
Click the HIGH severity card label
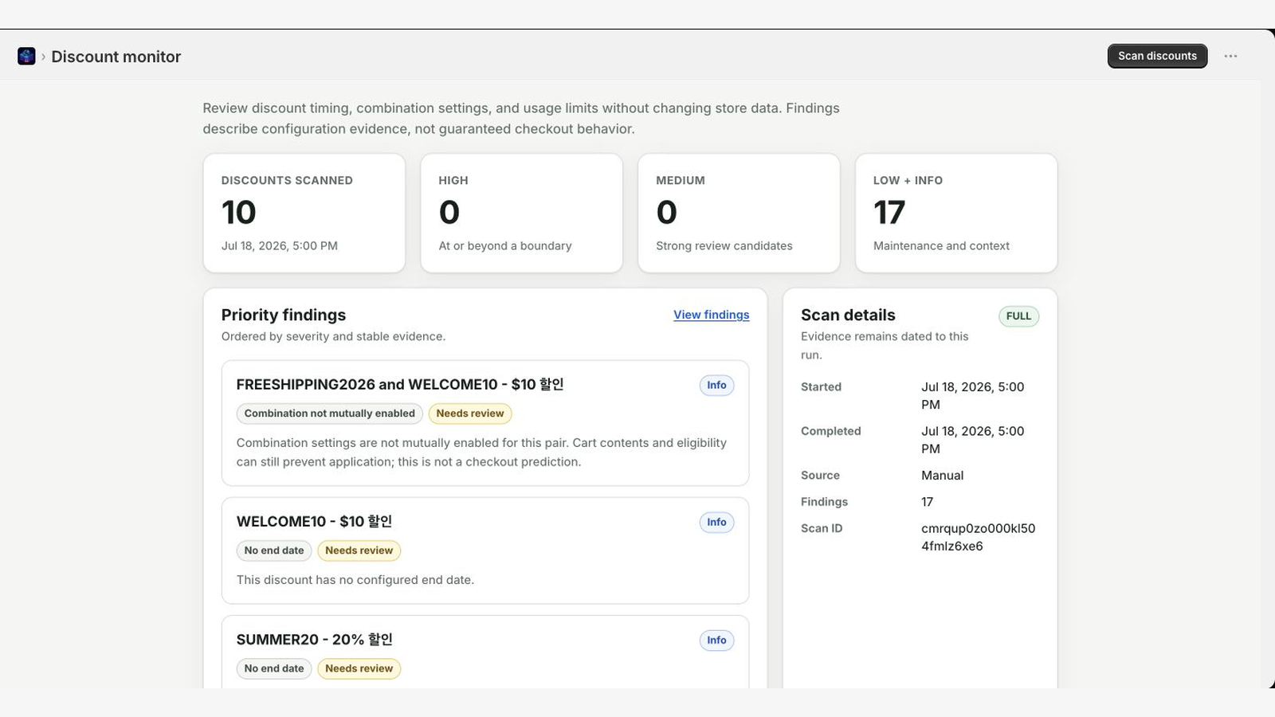[x=453, y=181]
